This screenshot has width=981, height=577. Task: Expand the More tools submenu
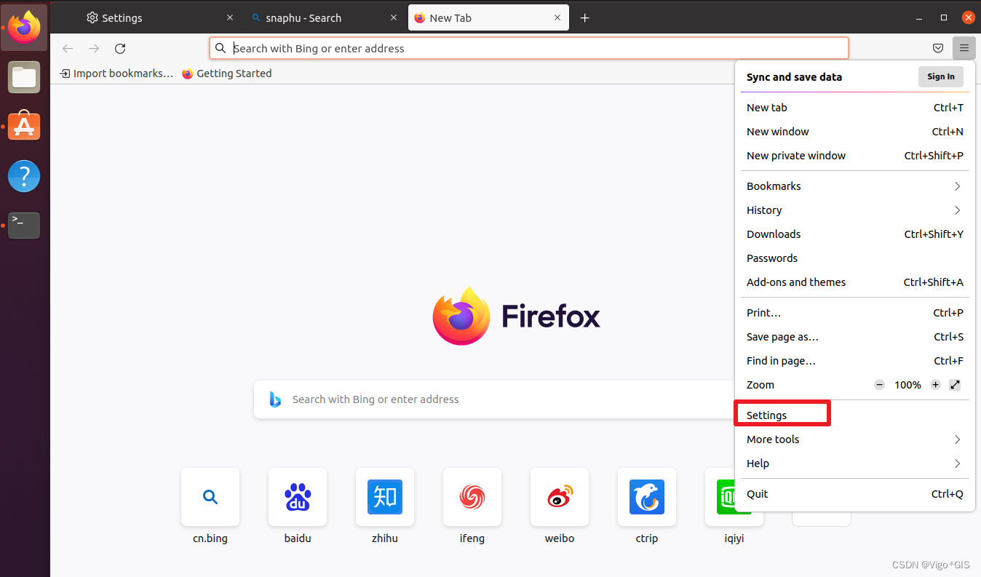(855, 439)
